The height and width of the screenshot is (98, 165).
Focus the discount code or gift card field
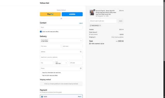pos(103,21)
